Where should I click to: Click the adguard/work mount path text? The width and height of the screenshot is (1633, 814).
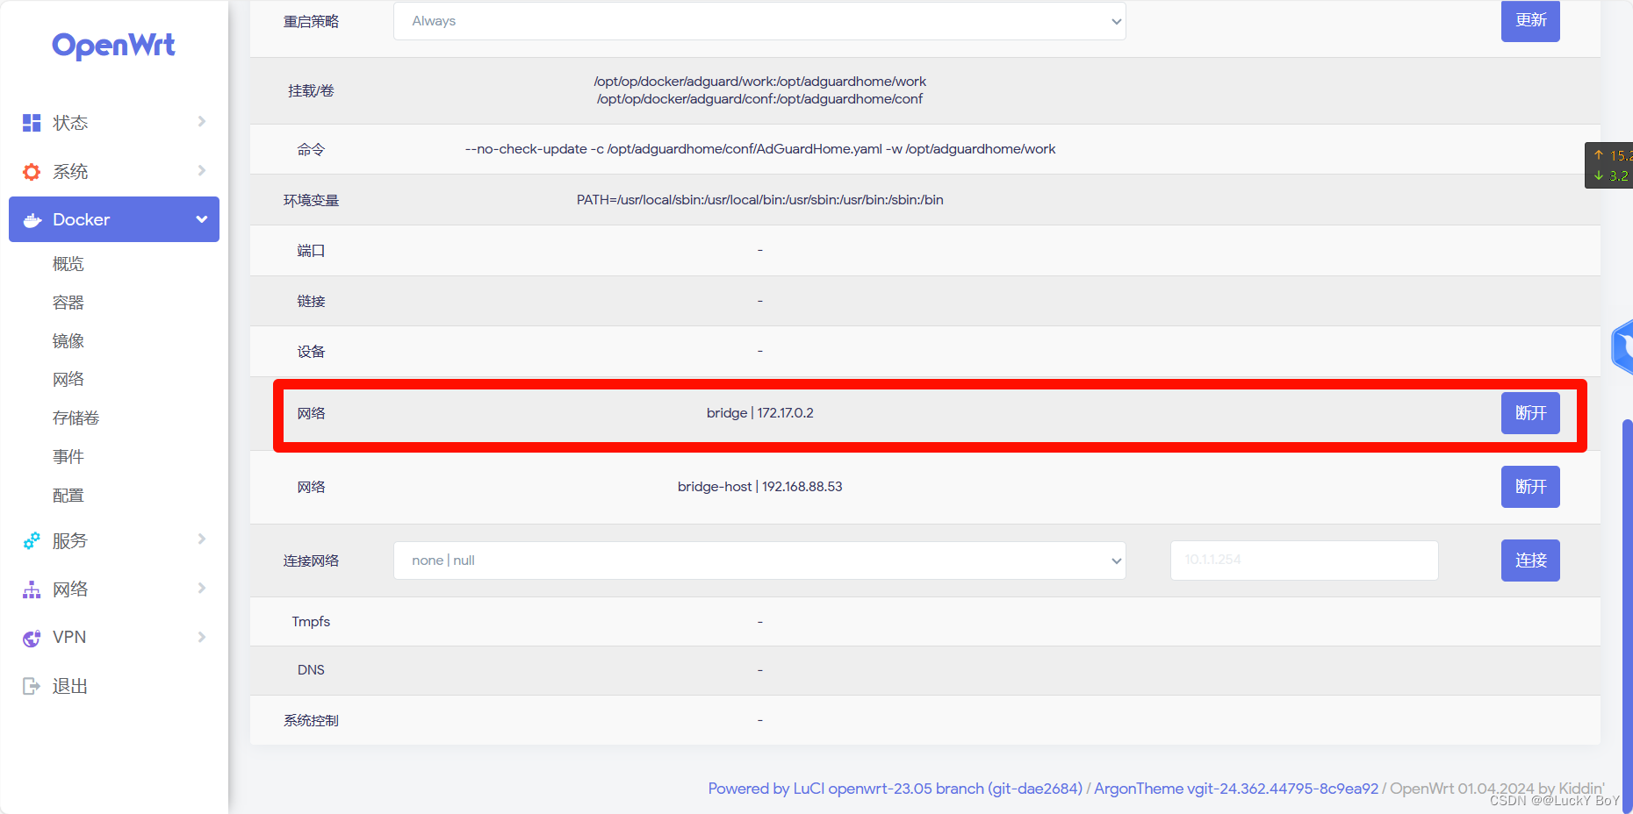pyautogui.click(x=760, y=82)
